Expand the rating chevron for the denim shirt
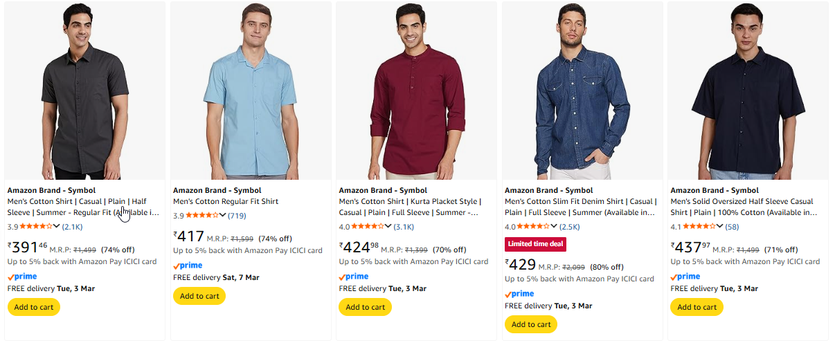This screenshot has width=835, height=345. (x=554, y=226)
